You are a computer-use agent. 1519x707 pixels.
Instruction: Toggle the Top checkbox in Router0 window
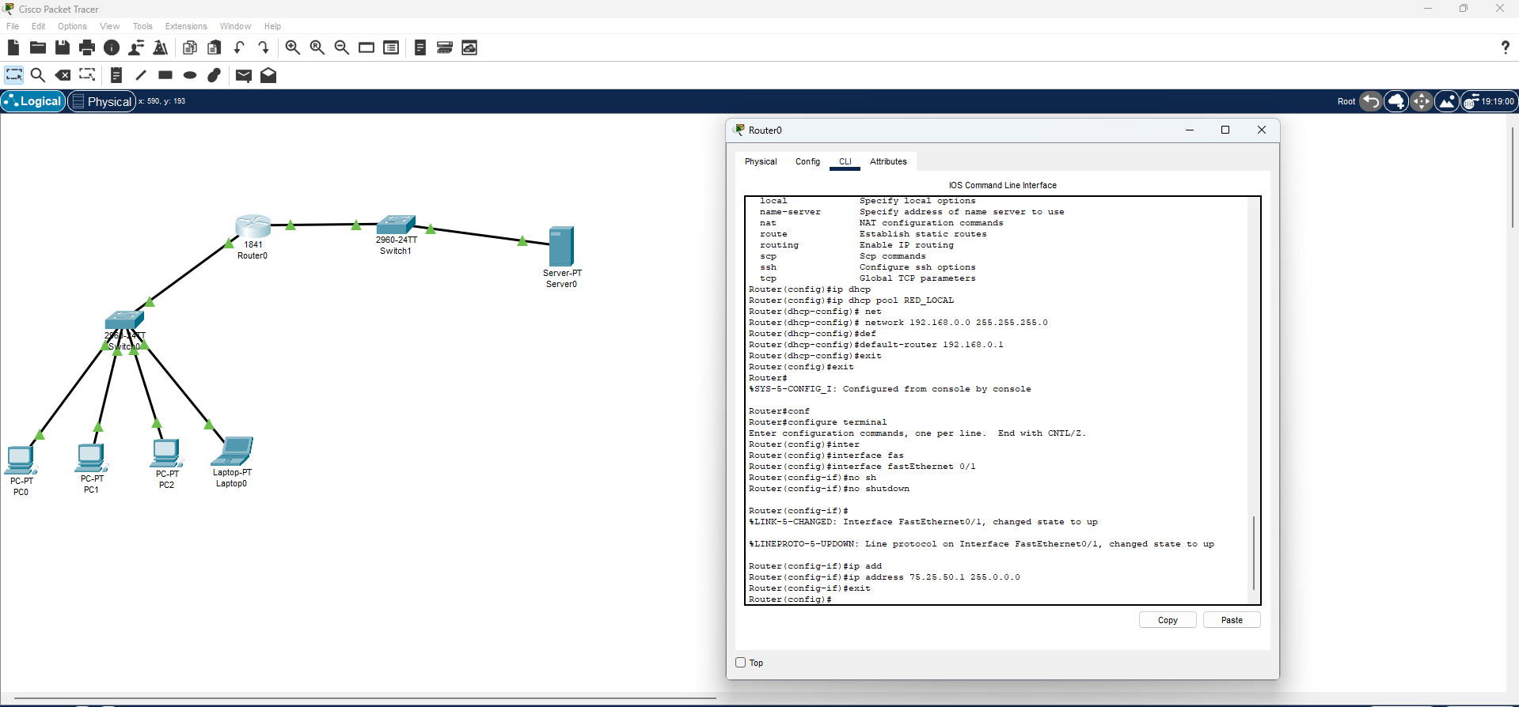(x=741, y=663)
